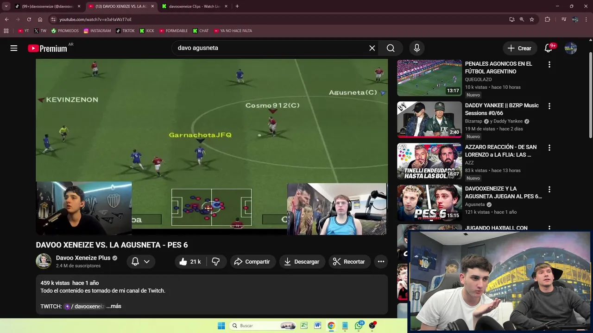The image size is (593, 333).
Task: Open the YT bookmark
Action: click(x=23, y=31)
